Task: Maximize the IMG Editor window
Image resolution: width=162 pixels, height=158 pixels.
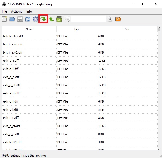Action: point(144,4)
